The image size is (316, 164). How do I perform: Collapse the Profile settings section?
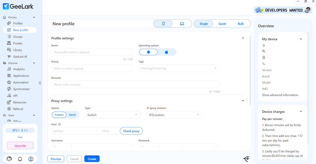pos(243,38)
